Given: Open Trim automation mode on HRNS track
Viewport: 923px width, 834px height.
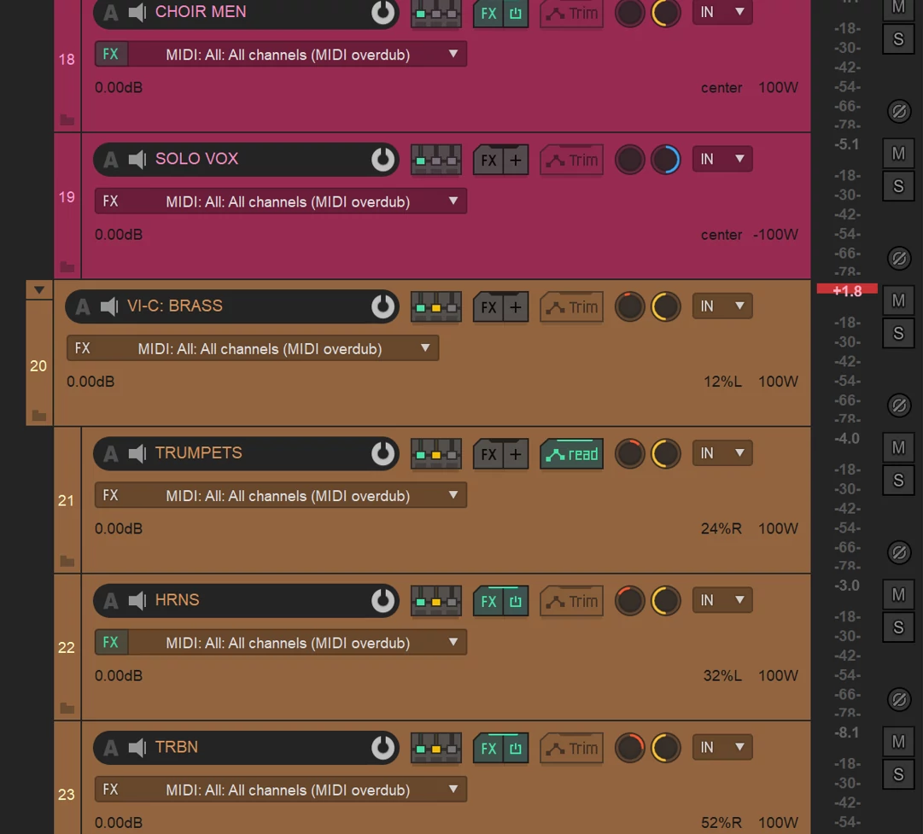Looking at the screenshot, I should (x=571, y=602).
